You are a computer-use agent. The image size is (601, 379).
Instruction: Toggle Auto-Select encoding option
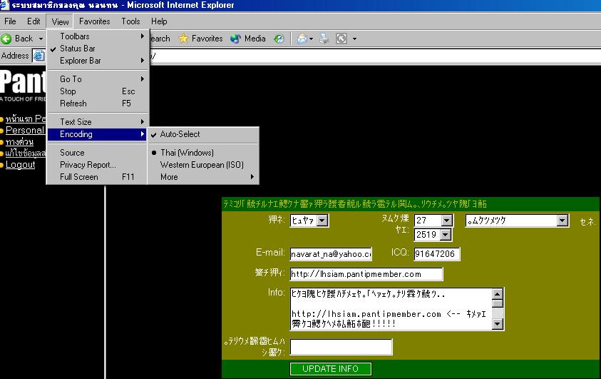[x=202, y=134]
